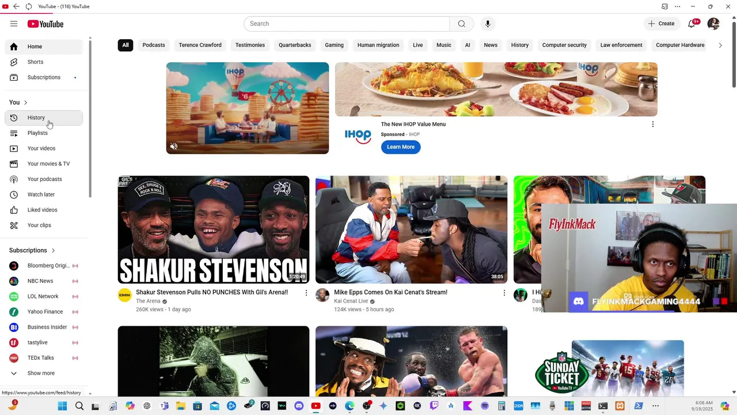Select the Human migration chip

[378, 45]
